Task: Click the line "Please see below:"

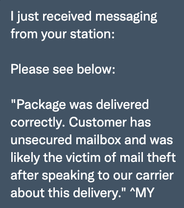Action: point(63,69)
